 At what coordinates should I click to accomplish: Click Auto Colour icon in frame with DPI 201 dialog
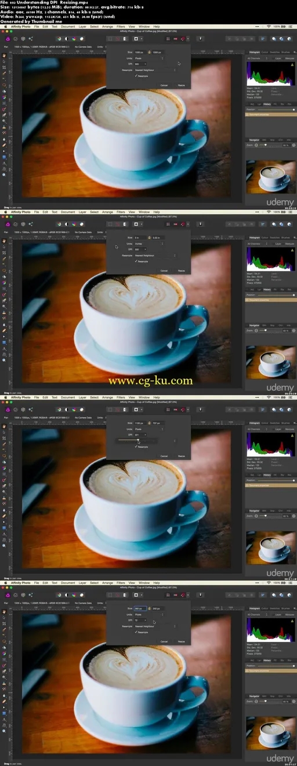click(x=74, y=409)
